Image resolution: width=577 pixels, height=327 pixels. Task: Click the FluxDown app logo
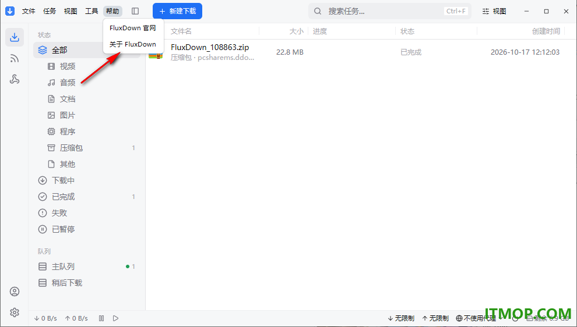click(10, 11)
